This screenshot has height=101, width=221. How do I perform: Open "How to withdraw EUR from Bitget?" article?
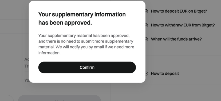point(183,25)
